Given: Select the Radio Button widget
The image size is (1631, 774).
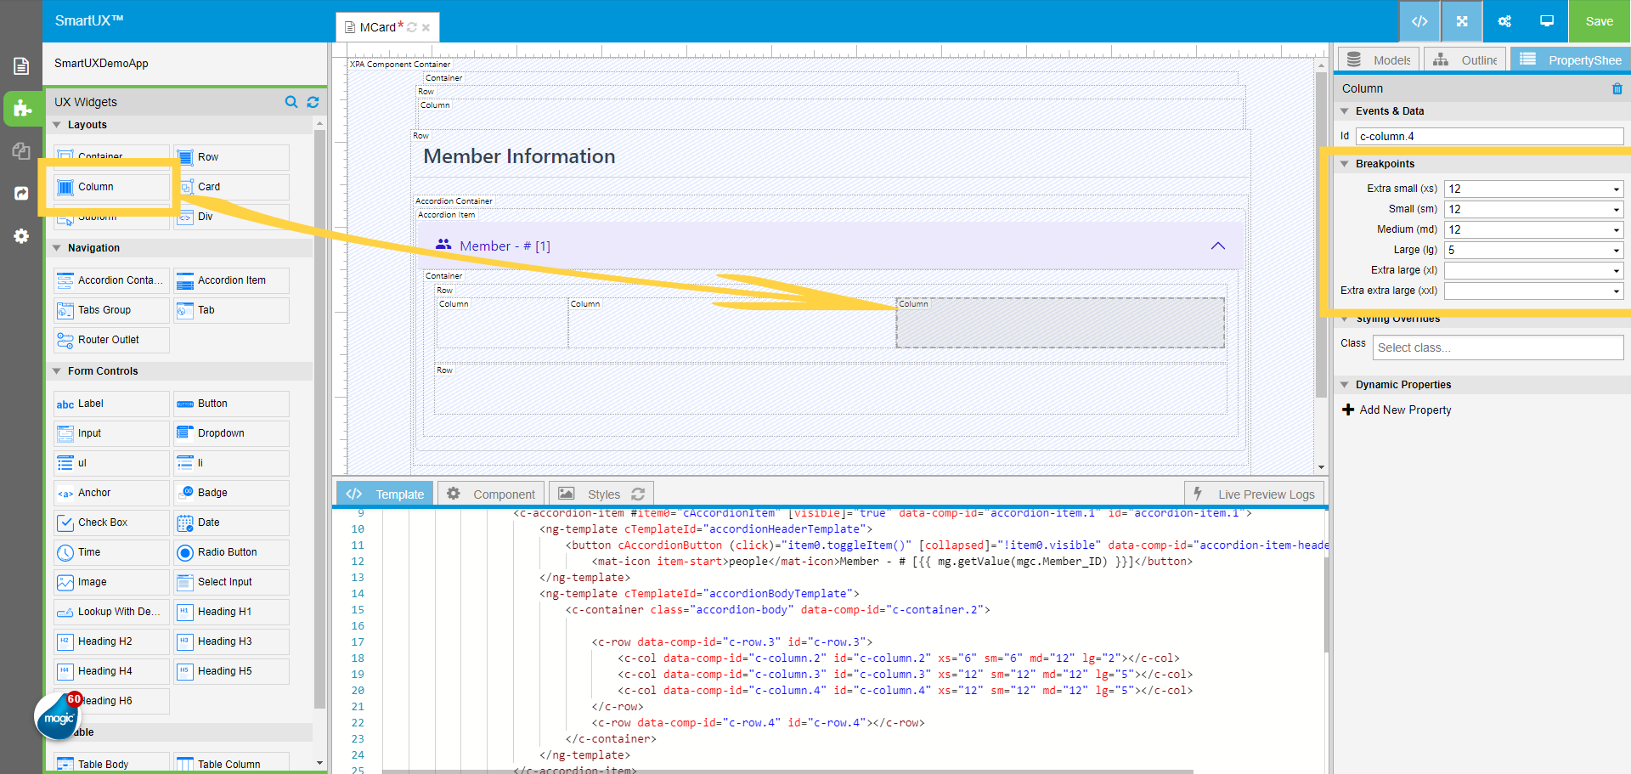Looking at the screenshot, I should [x=231, y=552].
